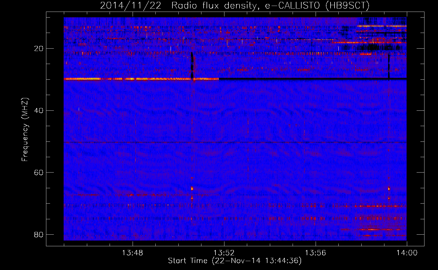This screenshot has height=270, width=438.
Task: Click the plot title 'Radio flux density, e-CALLISTO (HB9SCT)'
Action: click(x=270, y=6)
